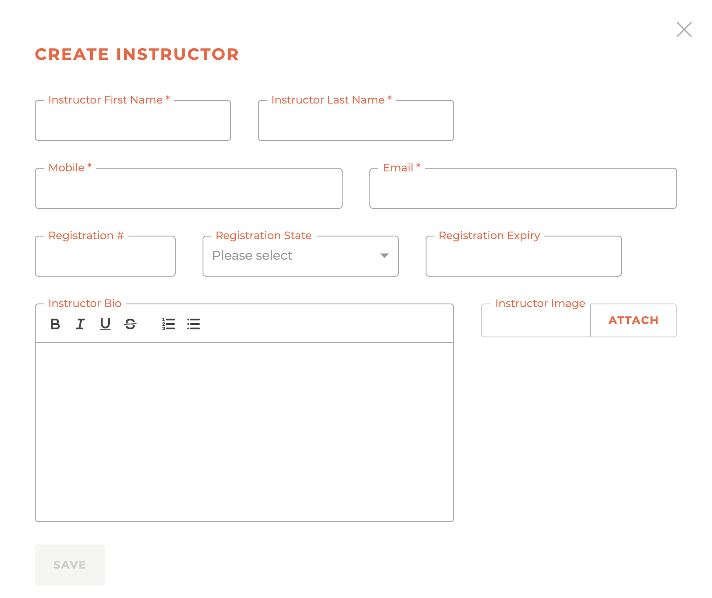Insert bulleted list in Instructor Bio
Viewport: 712px width, 598px height.
(194, 324)
